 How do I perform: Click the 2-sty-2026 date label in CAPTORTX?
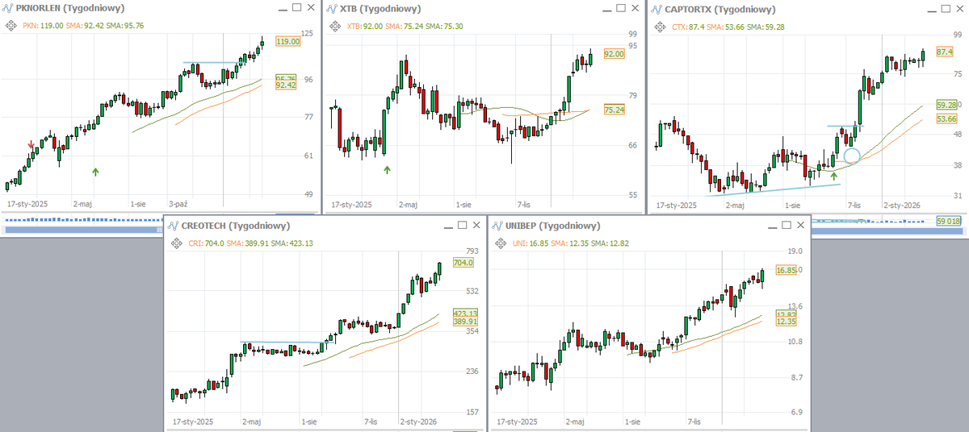[902, 205]
